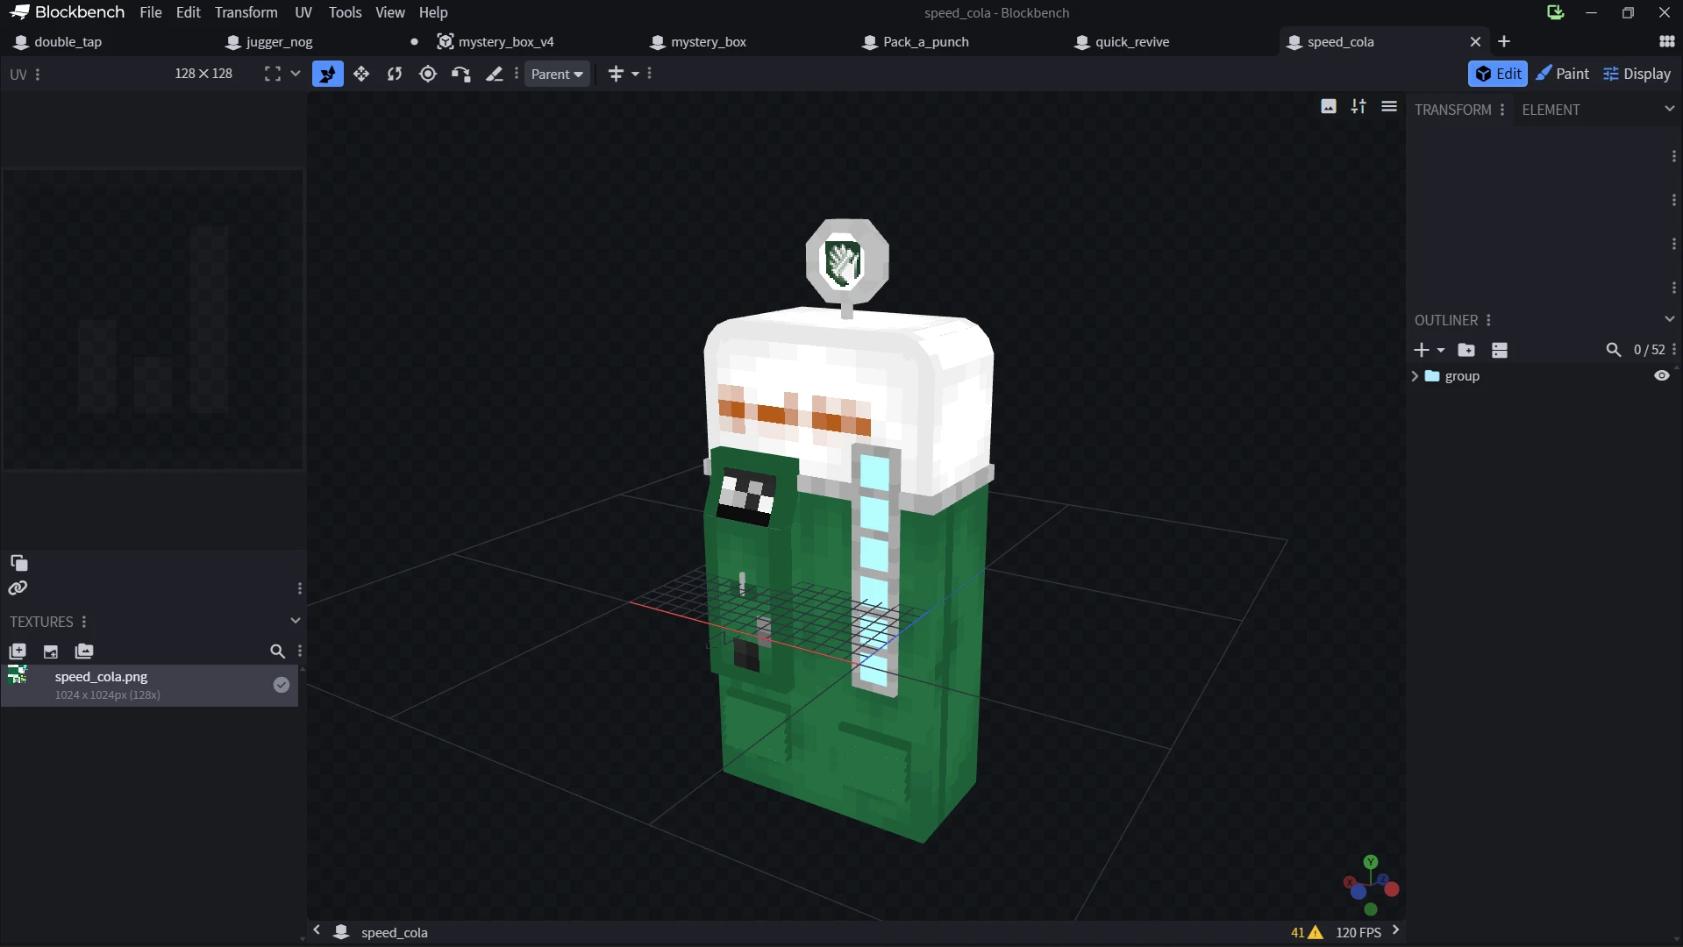Open a new tab with the plus button
This screenshot has width=1683, height=947.
pyautogui.click(x=1504, y=41)
